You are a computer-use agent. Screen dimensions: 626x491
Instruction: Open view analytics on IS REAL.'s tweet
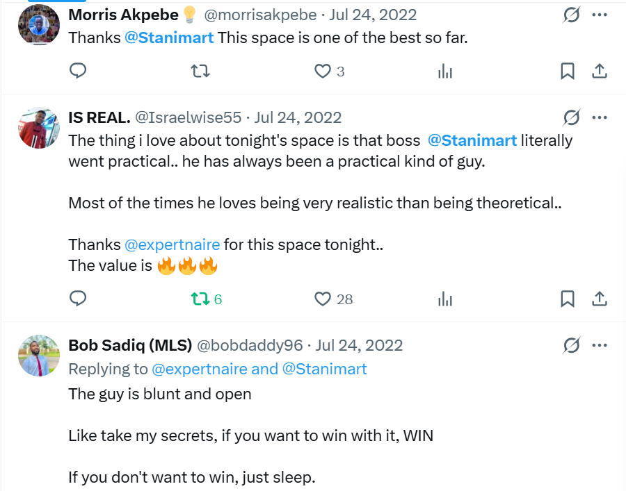coord(445,299)
